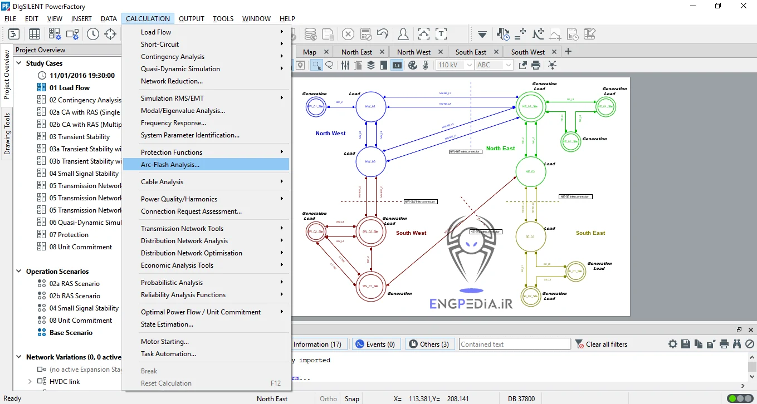Click the break (circled X) toolbar icon

(x=348, y=34)
